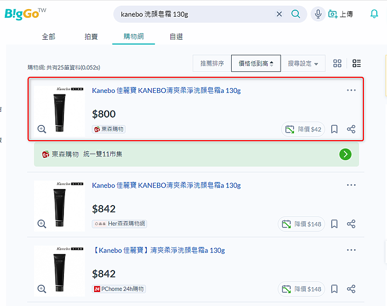Open the 搜尋設定 dropdown
The width and height of the screenshot is (387, 306).
pyautogui.click(x=303, y=63)
